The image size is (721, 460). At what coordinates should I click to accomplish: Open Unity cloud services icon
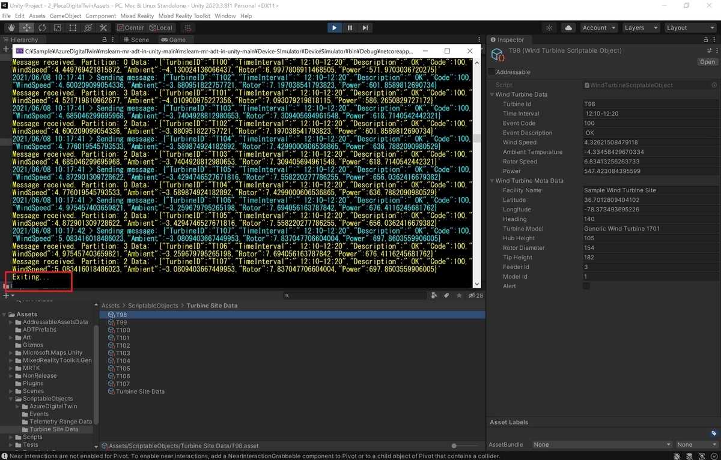coord(568,28)
